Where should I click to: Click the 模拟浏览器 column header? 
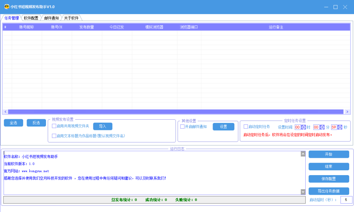(x=155, y=27)
